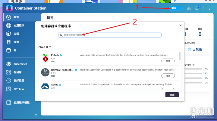Click the Pi-hole verified badge
The height and width of the screenshot is (121, 217).
click(61, 55)
